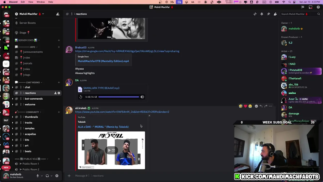Open ALA x DAK MORAL video title
The width and height of the screenshot is (323, 182).
(x=103, y=127)
